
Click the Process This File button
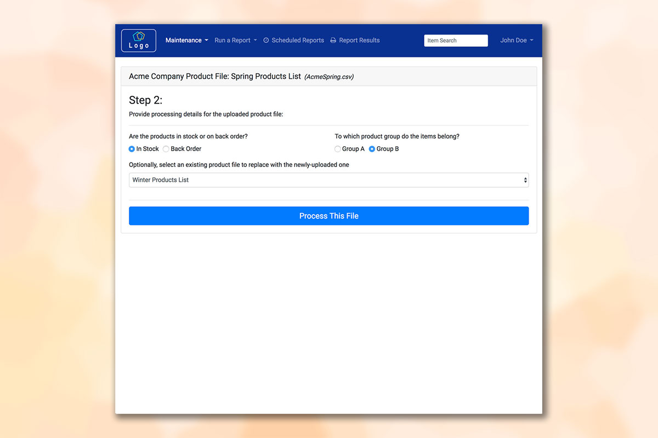pos(329,216)
